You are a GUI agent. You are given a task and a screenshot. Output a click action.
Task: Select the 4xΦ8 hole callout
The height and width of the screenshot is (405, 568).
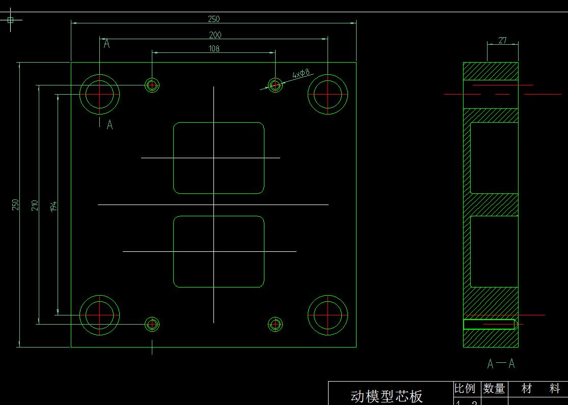coord(301,74)
